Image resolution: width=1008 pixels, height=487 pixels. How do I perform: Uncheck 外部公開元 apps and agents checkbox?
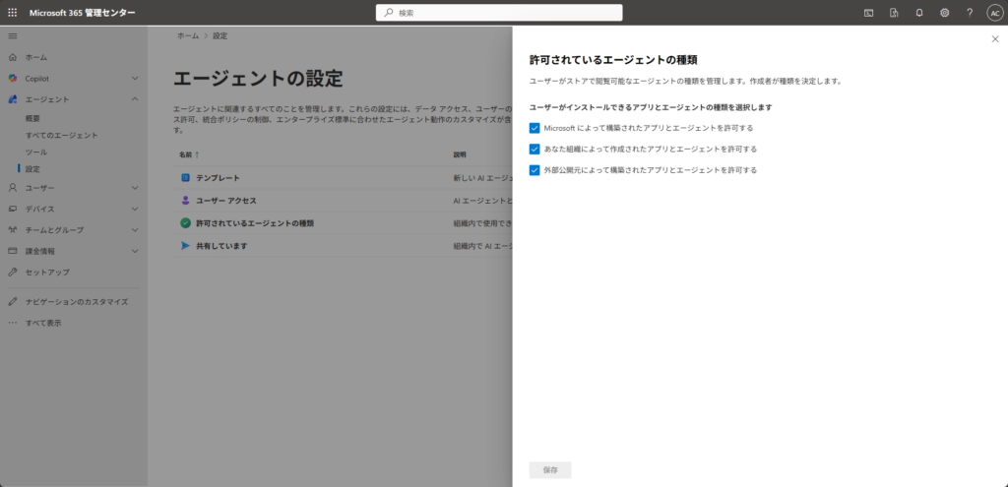[535, 170]
